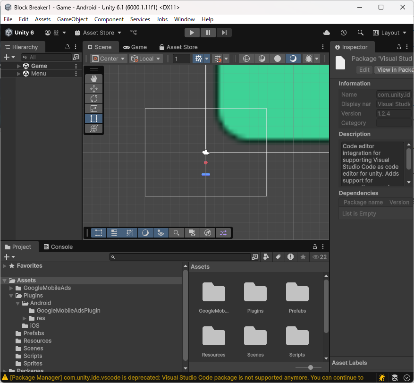Lock the Hierarchy panel
This screenshot has width=414, height=383.
coord(68,47)
